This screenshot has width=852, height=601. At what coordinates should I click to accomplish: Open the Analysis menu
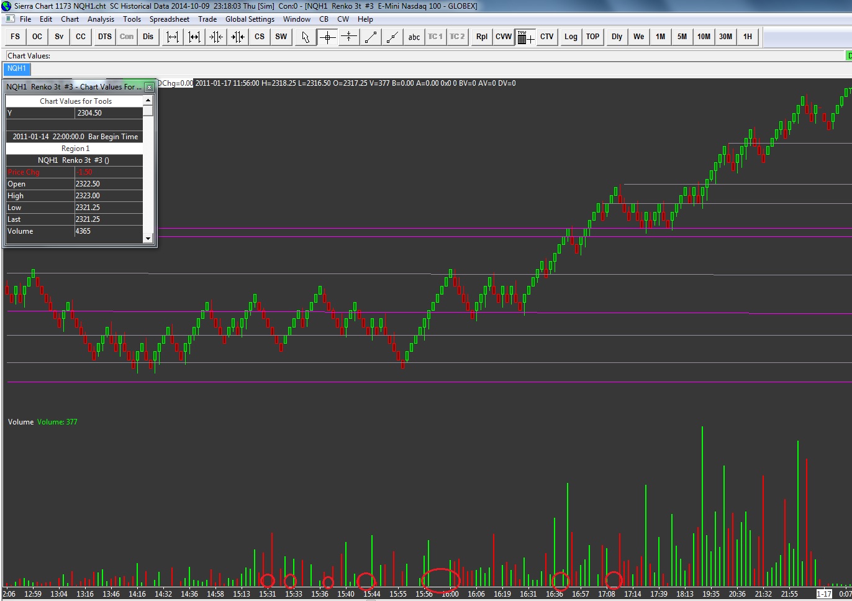pyautogui.click(x=101, y=19)
